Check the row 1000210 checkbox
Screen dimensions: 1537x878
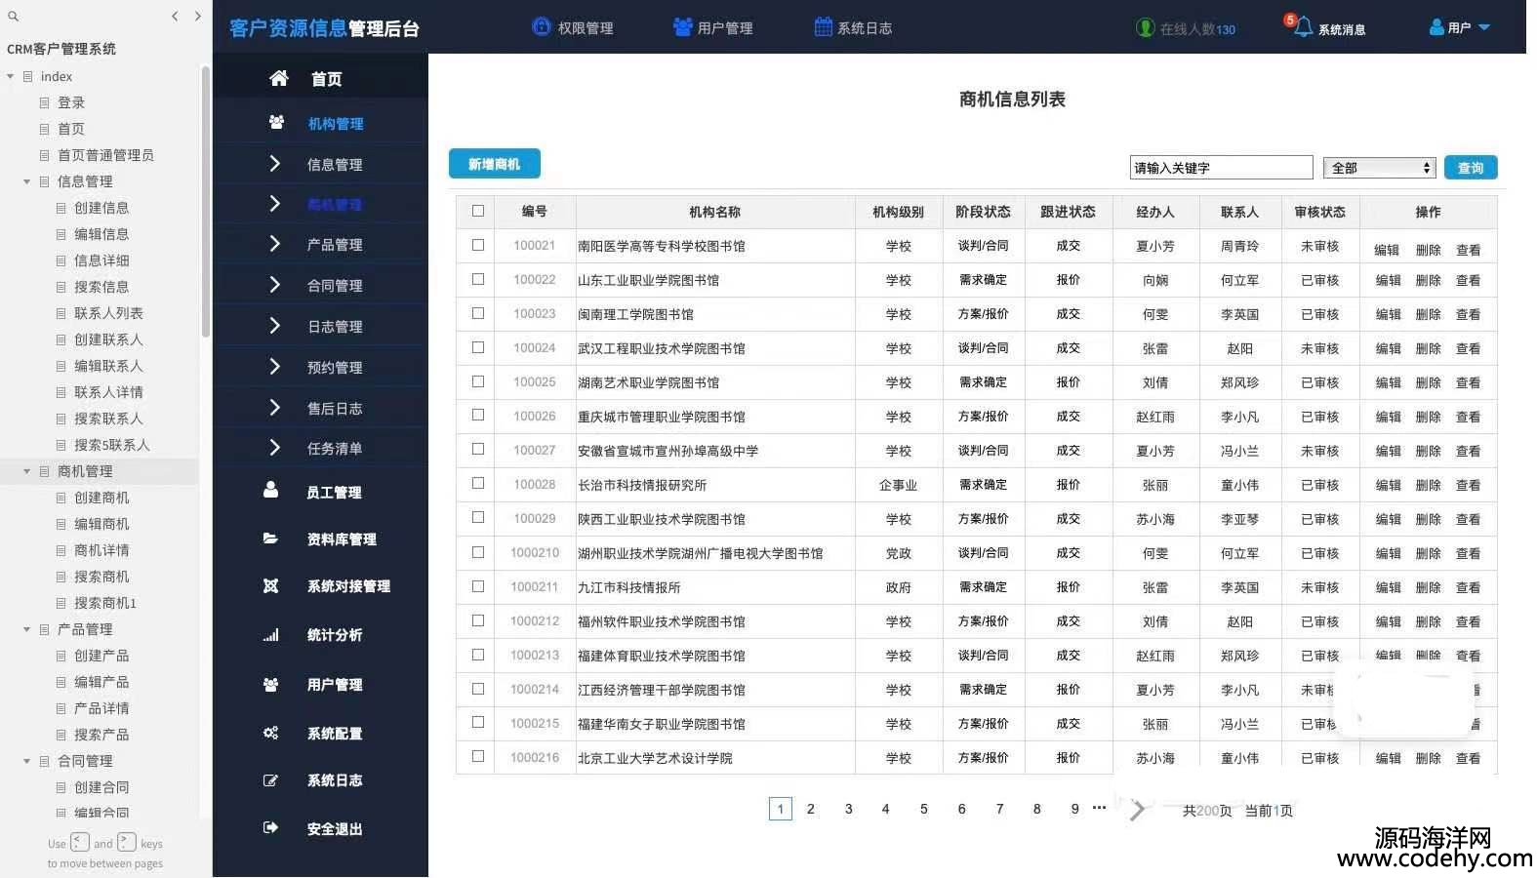tap(478, 552)
